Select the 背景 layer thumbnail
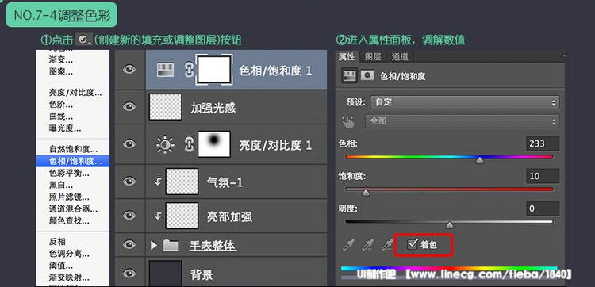The width and height of the screenshot is (595, 287). (x=166, y=273)
